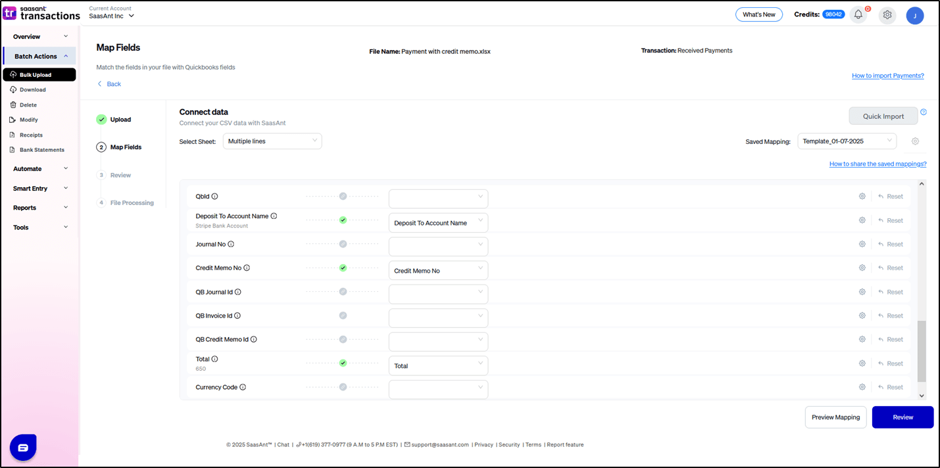Click the Review button
This screenshot has height=468, width=940.
903,417
